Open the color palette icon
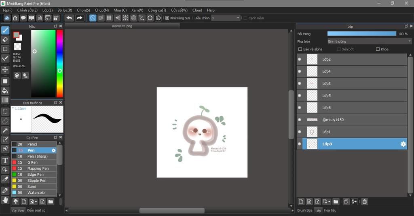The width and height of the screenshot is (414, 216). click(x=17, y=76)
